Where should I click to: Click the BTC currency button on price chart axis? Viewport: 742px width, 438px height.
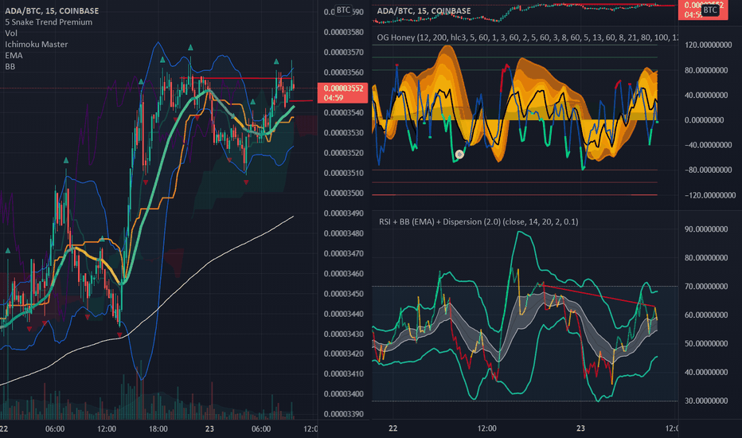(x=344, y=10)
